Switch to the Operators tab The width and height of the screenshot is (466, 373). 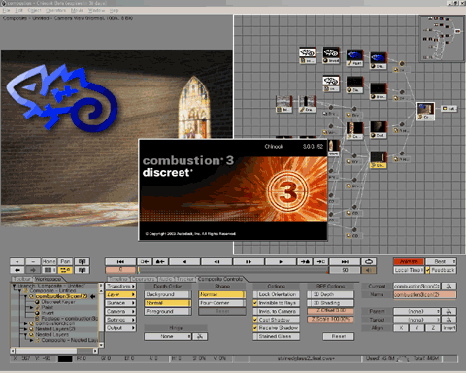[144, 279]
